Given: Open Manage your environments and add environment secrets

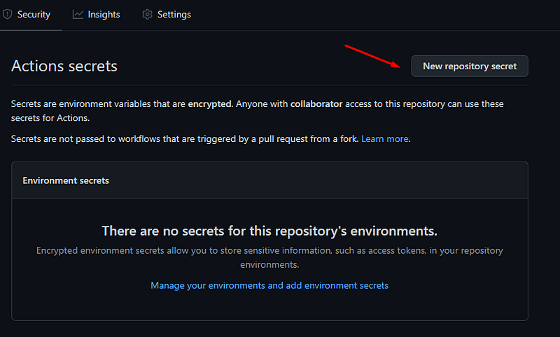Looking at the screenshot, I should coord(269,286).
